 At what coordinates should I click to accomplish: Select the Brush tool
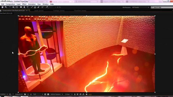(x=32, y=7)
